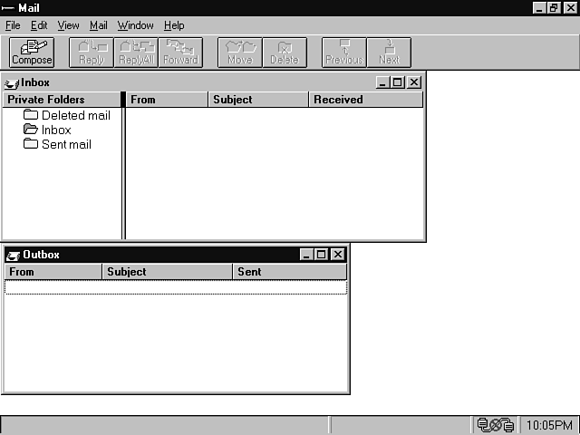Screen dimensions: 580x435
Task: Click the Compose toolbar button
Action: tap(32, 53)
